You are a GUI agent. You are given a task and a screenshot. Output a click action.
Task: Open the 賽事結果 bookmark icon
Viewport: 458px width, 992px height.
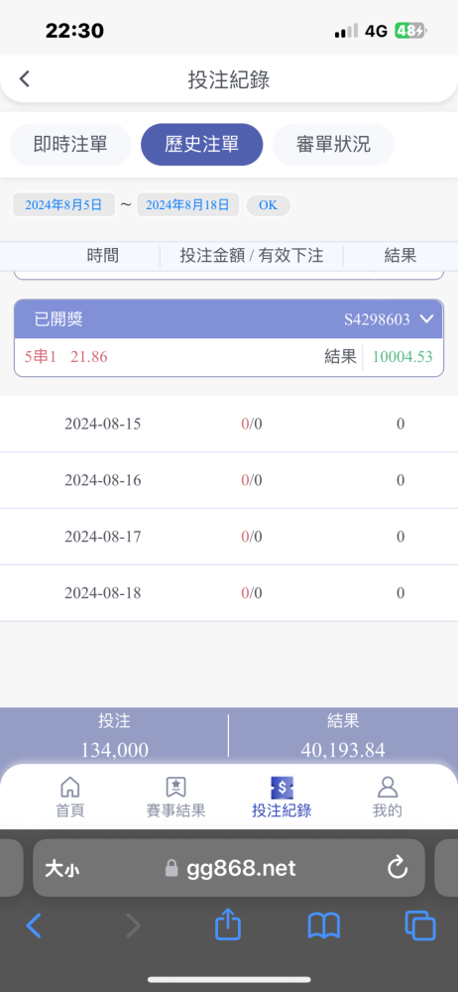pyautogui.click(x=175, y=787)
